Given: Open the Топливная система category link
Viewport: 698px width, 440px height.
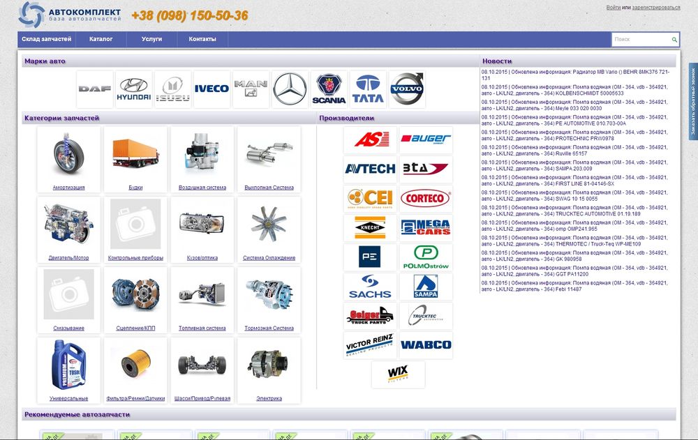Looking at the screenshot, I should 202,328.
